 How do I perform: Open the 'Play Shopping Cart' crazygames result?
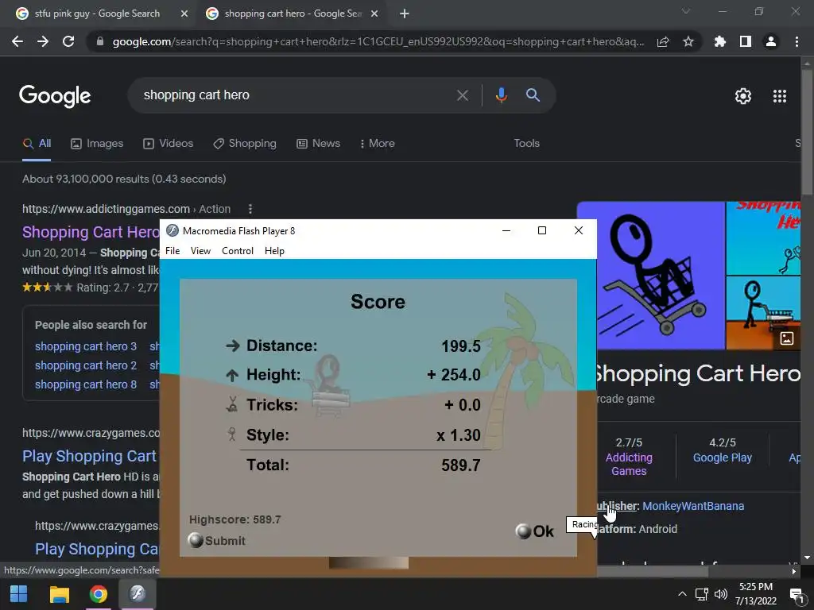point(89,456)
